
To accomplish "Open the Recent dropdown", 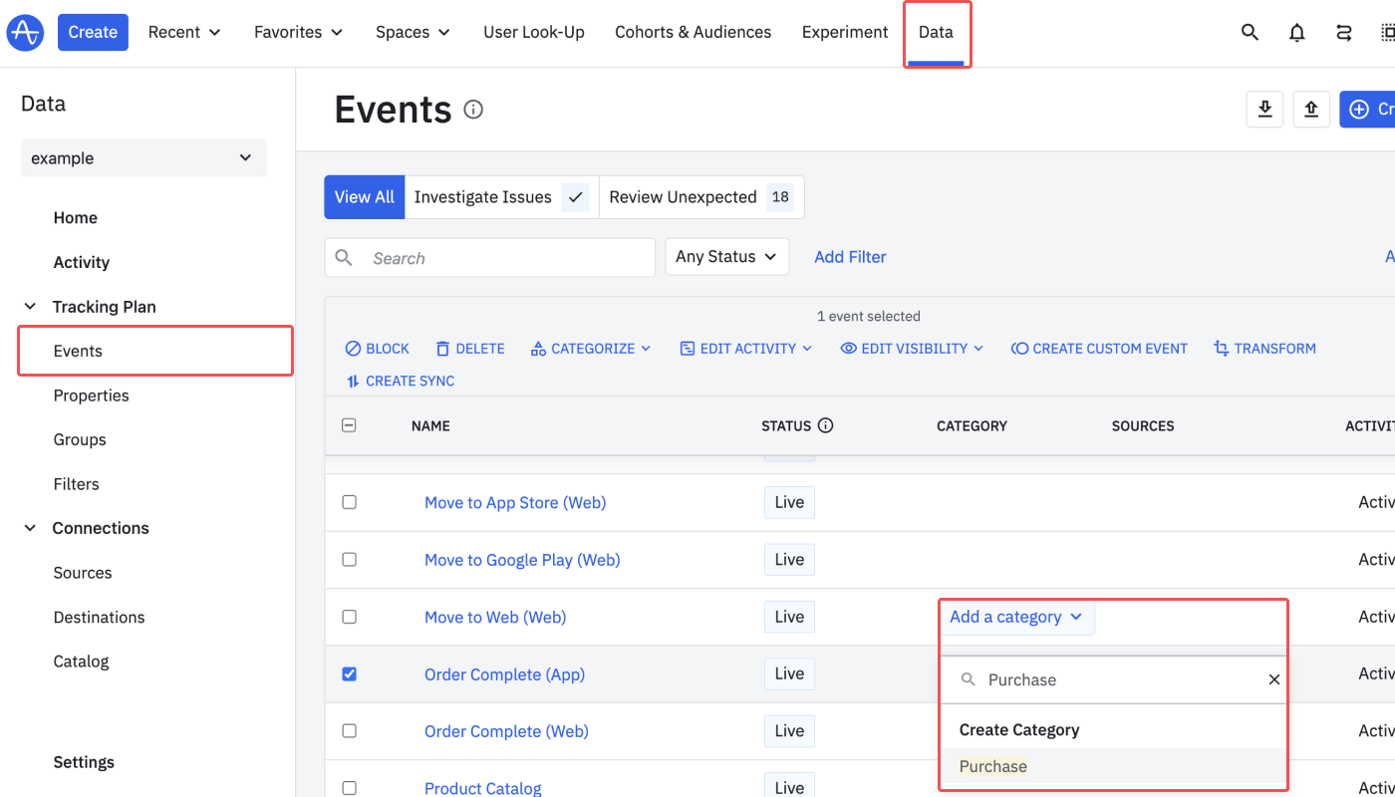I will 184,32.
